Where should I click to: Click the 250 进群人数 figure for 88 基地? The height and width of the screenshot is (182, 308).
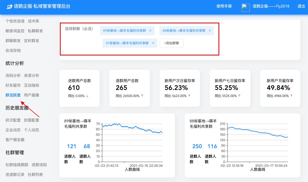(x=197, y=146)
